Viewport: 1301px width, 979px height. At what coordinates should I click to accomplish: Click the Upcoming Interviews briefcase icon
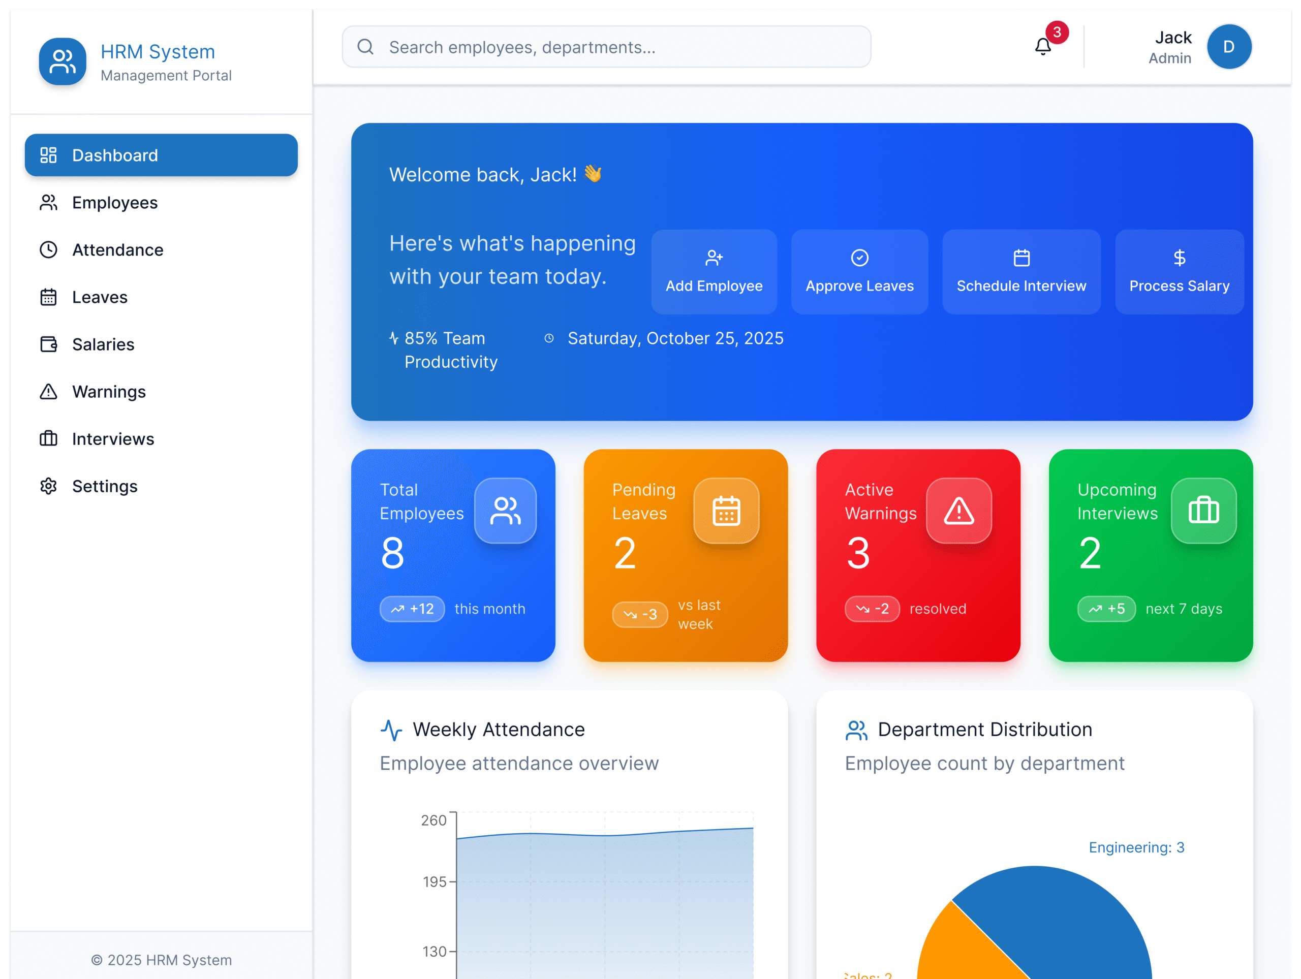(1203, 511)
